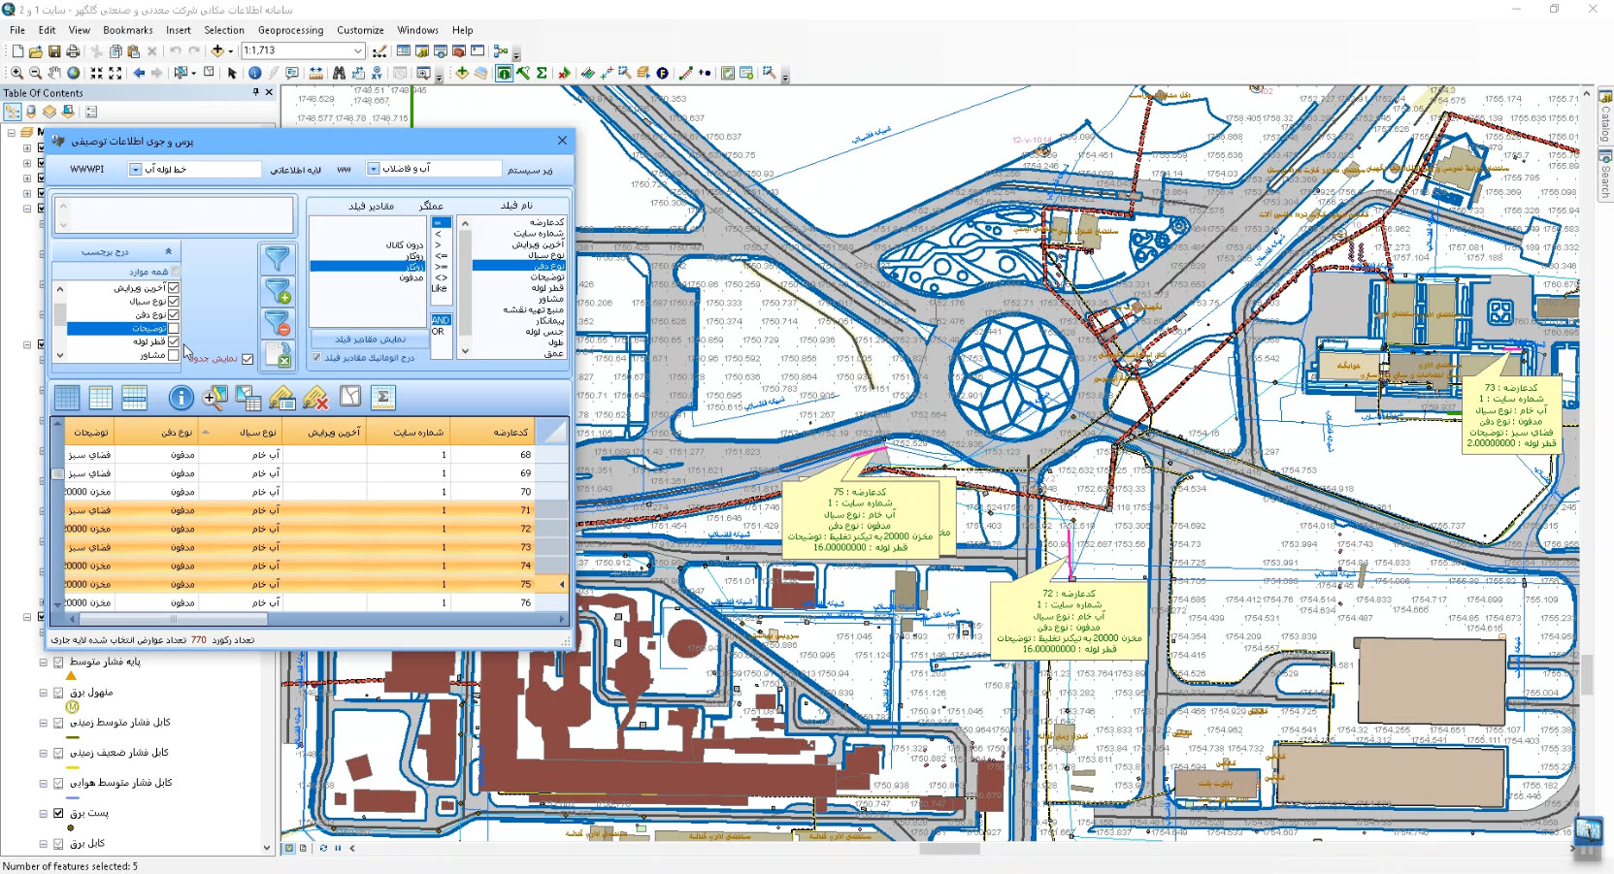Click the Sigma statistics icon in dialog
Viewport: 1614px width, 874px height.
tap(382, 397)
